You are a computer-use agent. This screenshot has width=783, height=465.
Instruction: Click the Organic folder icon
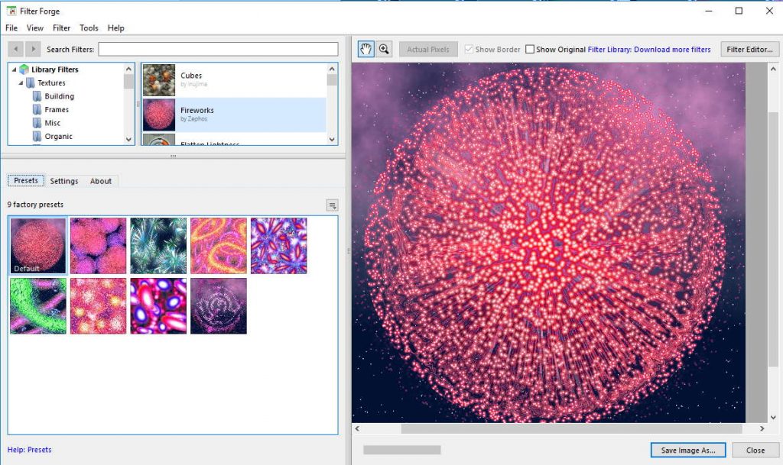coord(37,136)
